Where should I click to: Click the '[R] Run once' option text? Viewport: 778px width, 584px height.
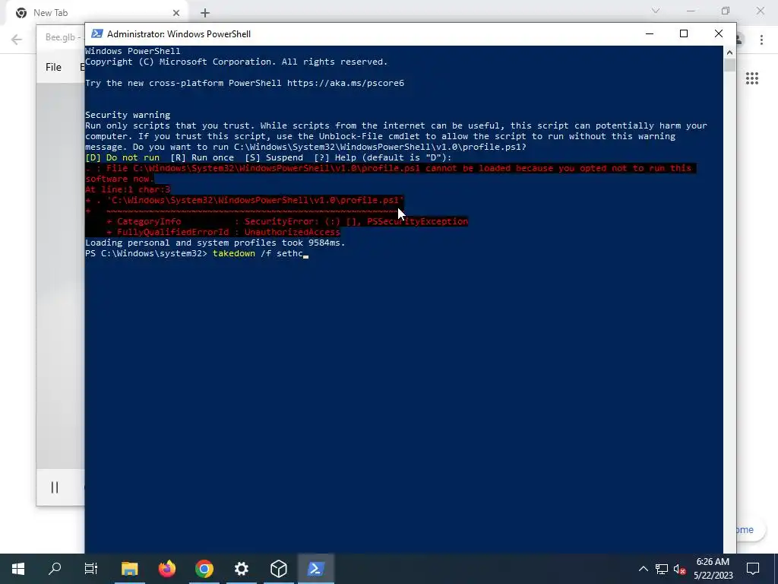pyautogui.click(x=202, y=158)
